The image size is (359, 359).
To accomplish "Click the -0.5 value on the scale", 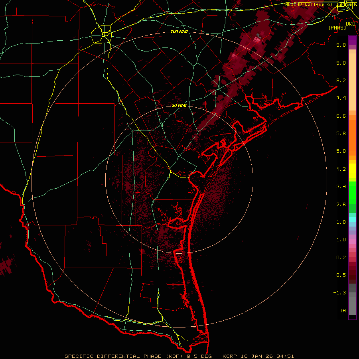I will (339, 275).
